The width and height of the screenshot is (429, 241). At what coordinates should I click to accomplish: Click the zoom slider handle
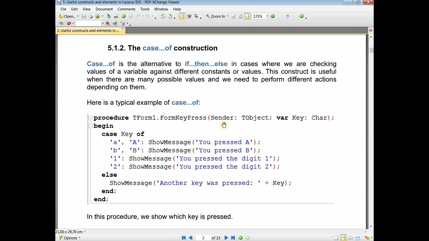coord(287,16)
